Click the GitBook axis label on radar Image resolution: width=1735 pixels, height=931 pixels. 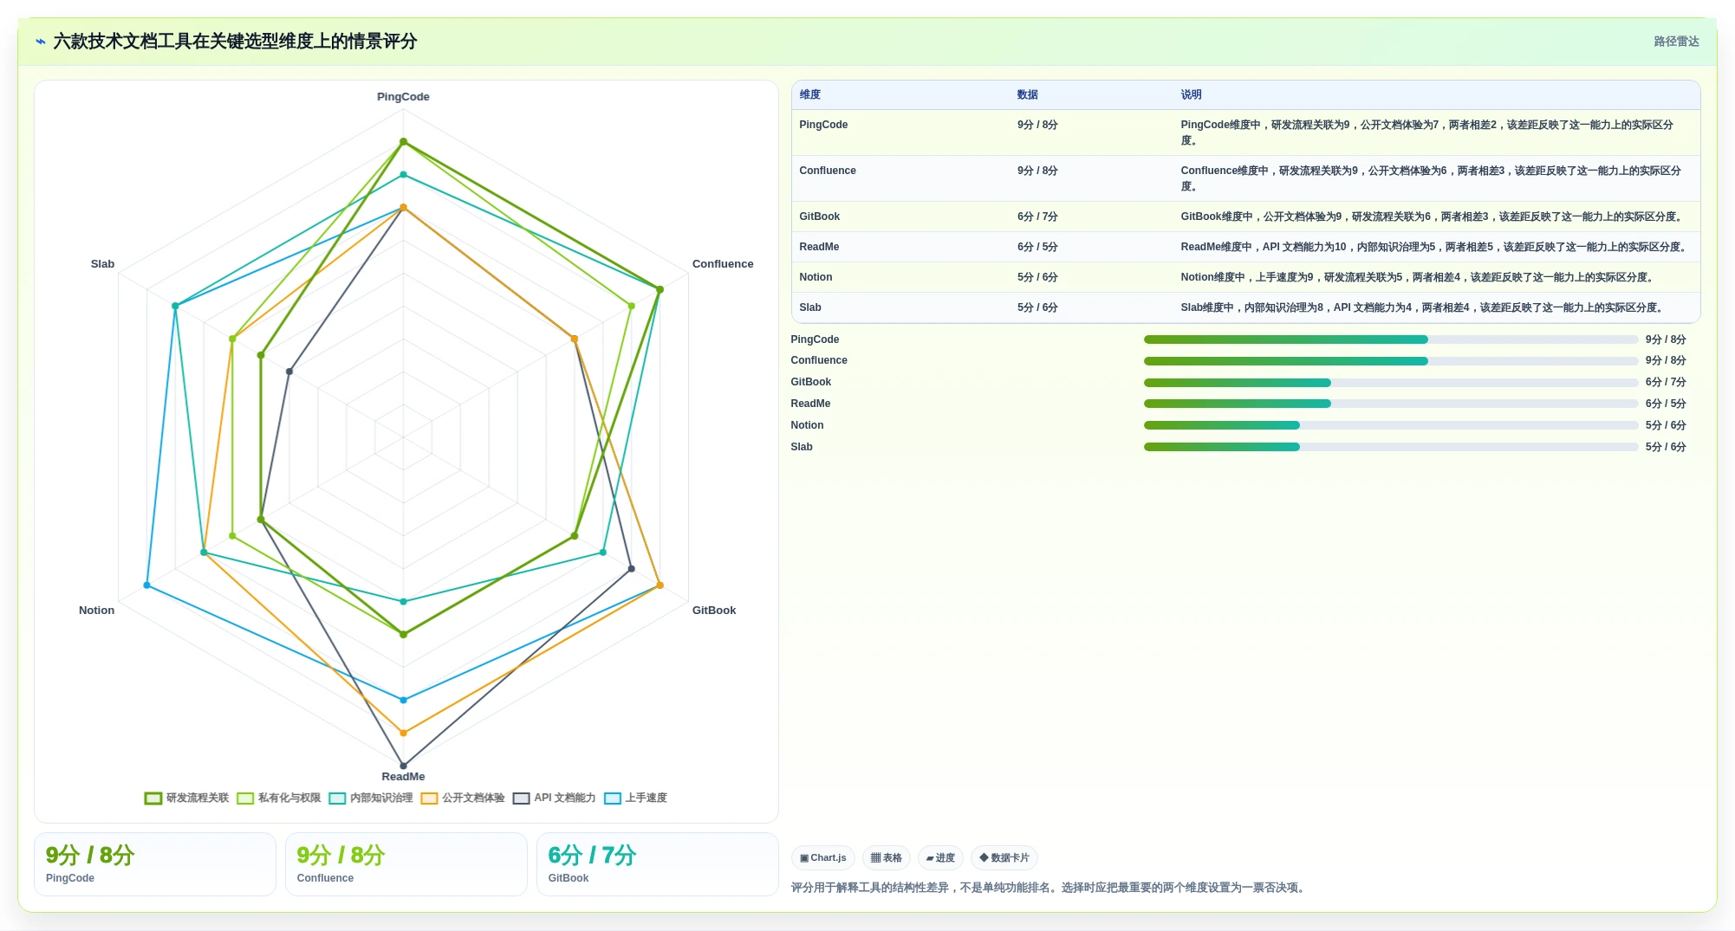click(x=714, y=611)
